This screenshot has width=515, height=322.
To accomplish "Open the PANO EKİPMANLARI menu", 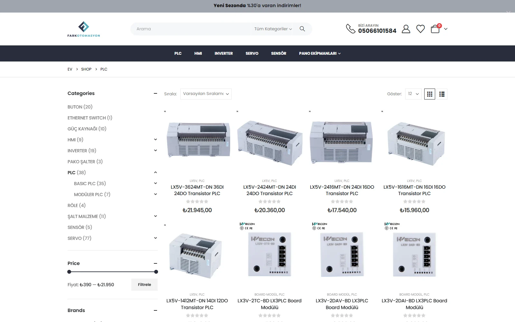I will click(x=320, y=53).
